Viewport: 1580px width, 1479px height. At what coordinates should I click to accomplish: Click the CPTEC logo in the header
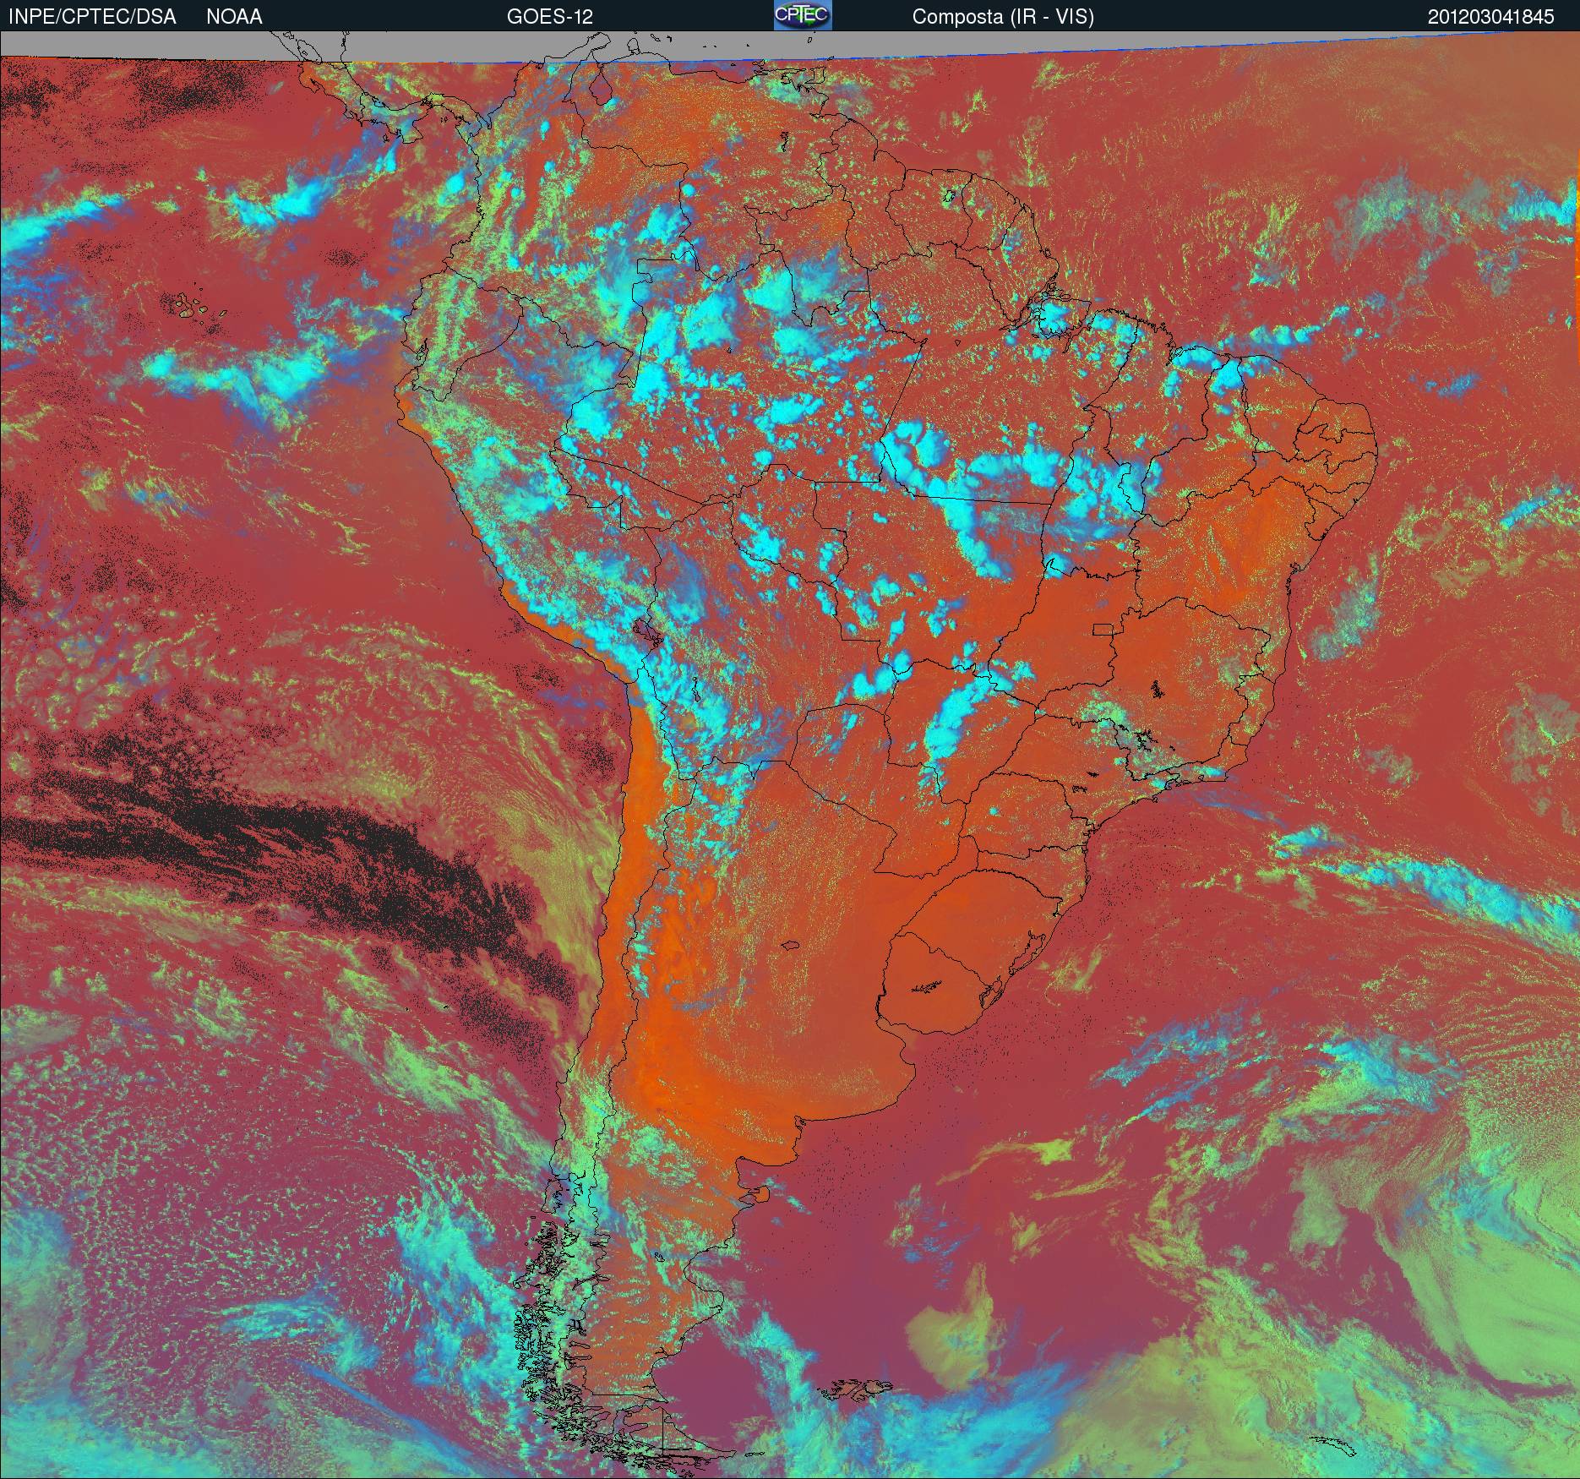tap(803, 15)
